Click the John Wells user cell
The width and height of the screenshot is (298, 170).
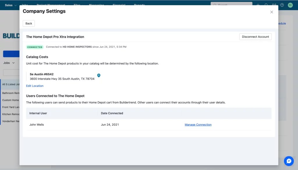36,125
